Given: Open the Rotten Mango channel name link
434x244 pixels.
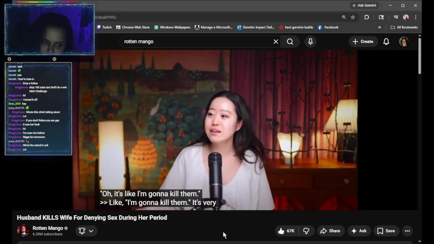Looking at the screenshot, I should pos(48,228).
